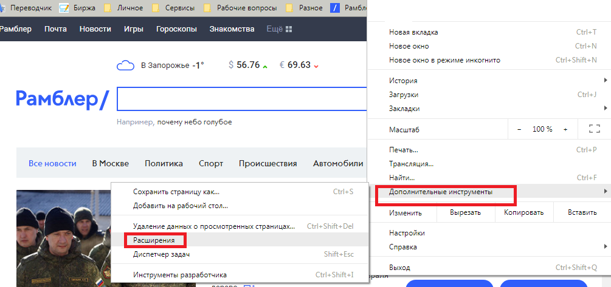
Task: Click the Рамблер search input field
Action: pos(241,99)
